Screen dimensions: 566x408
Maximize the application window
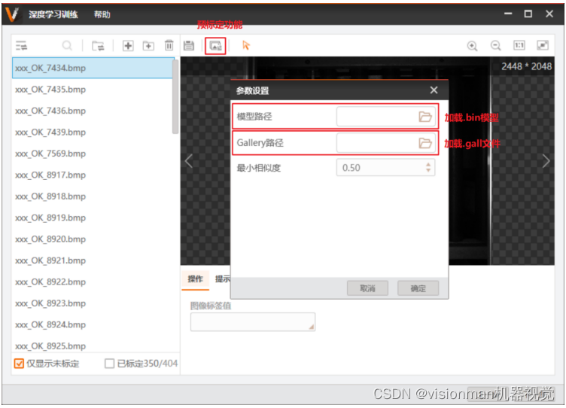click(528, 14)
